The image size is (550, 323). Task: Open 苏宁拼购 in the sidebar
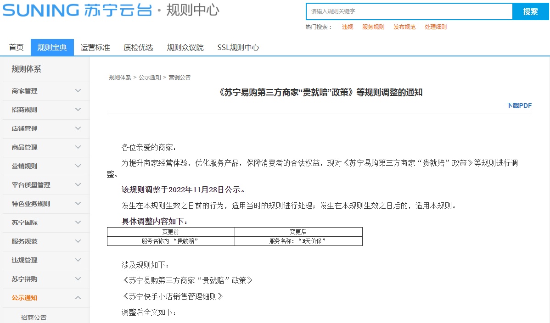point(24,279)
